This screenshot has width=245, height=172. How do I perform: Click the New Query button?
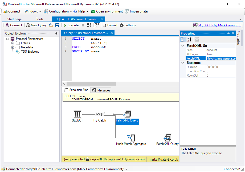tap(36, 25)
